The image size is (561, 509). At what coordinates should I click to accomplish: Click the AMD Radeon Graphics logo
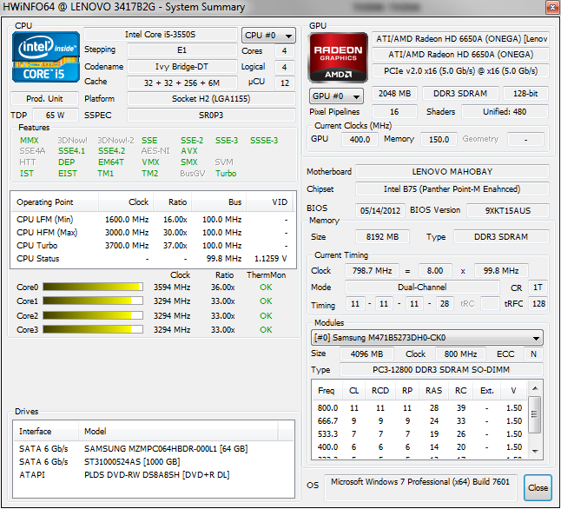click(337, 58)
